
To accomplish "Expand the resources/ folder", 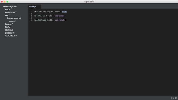I will [11, 12].
